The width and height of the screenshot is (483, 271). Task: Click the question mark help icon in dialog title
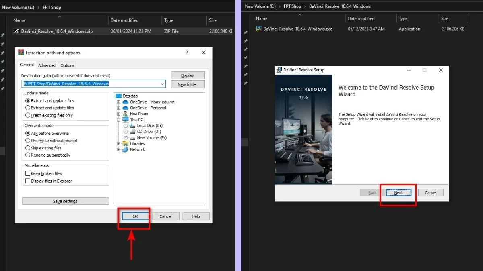[187, 53]
